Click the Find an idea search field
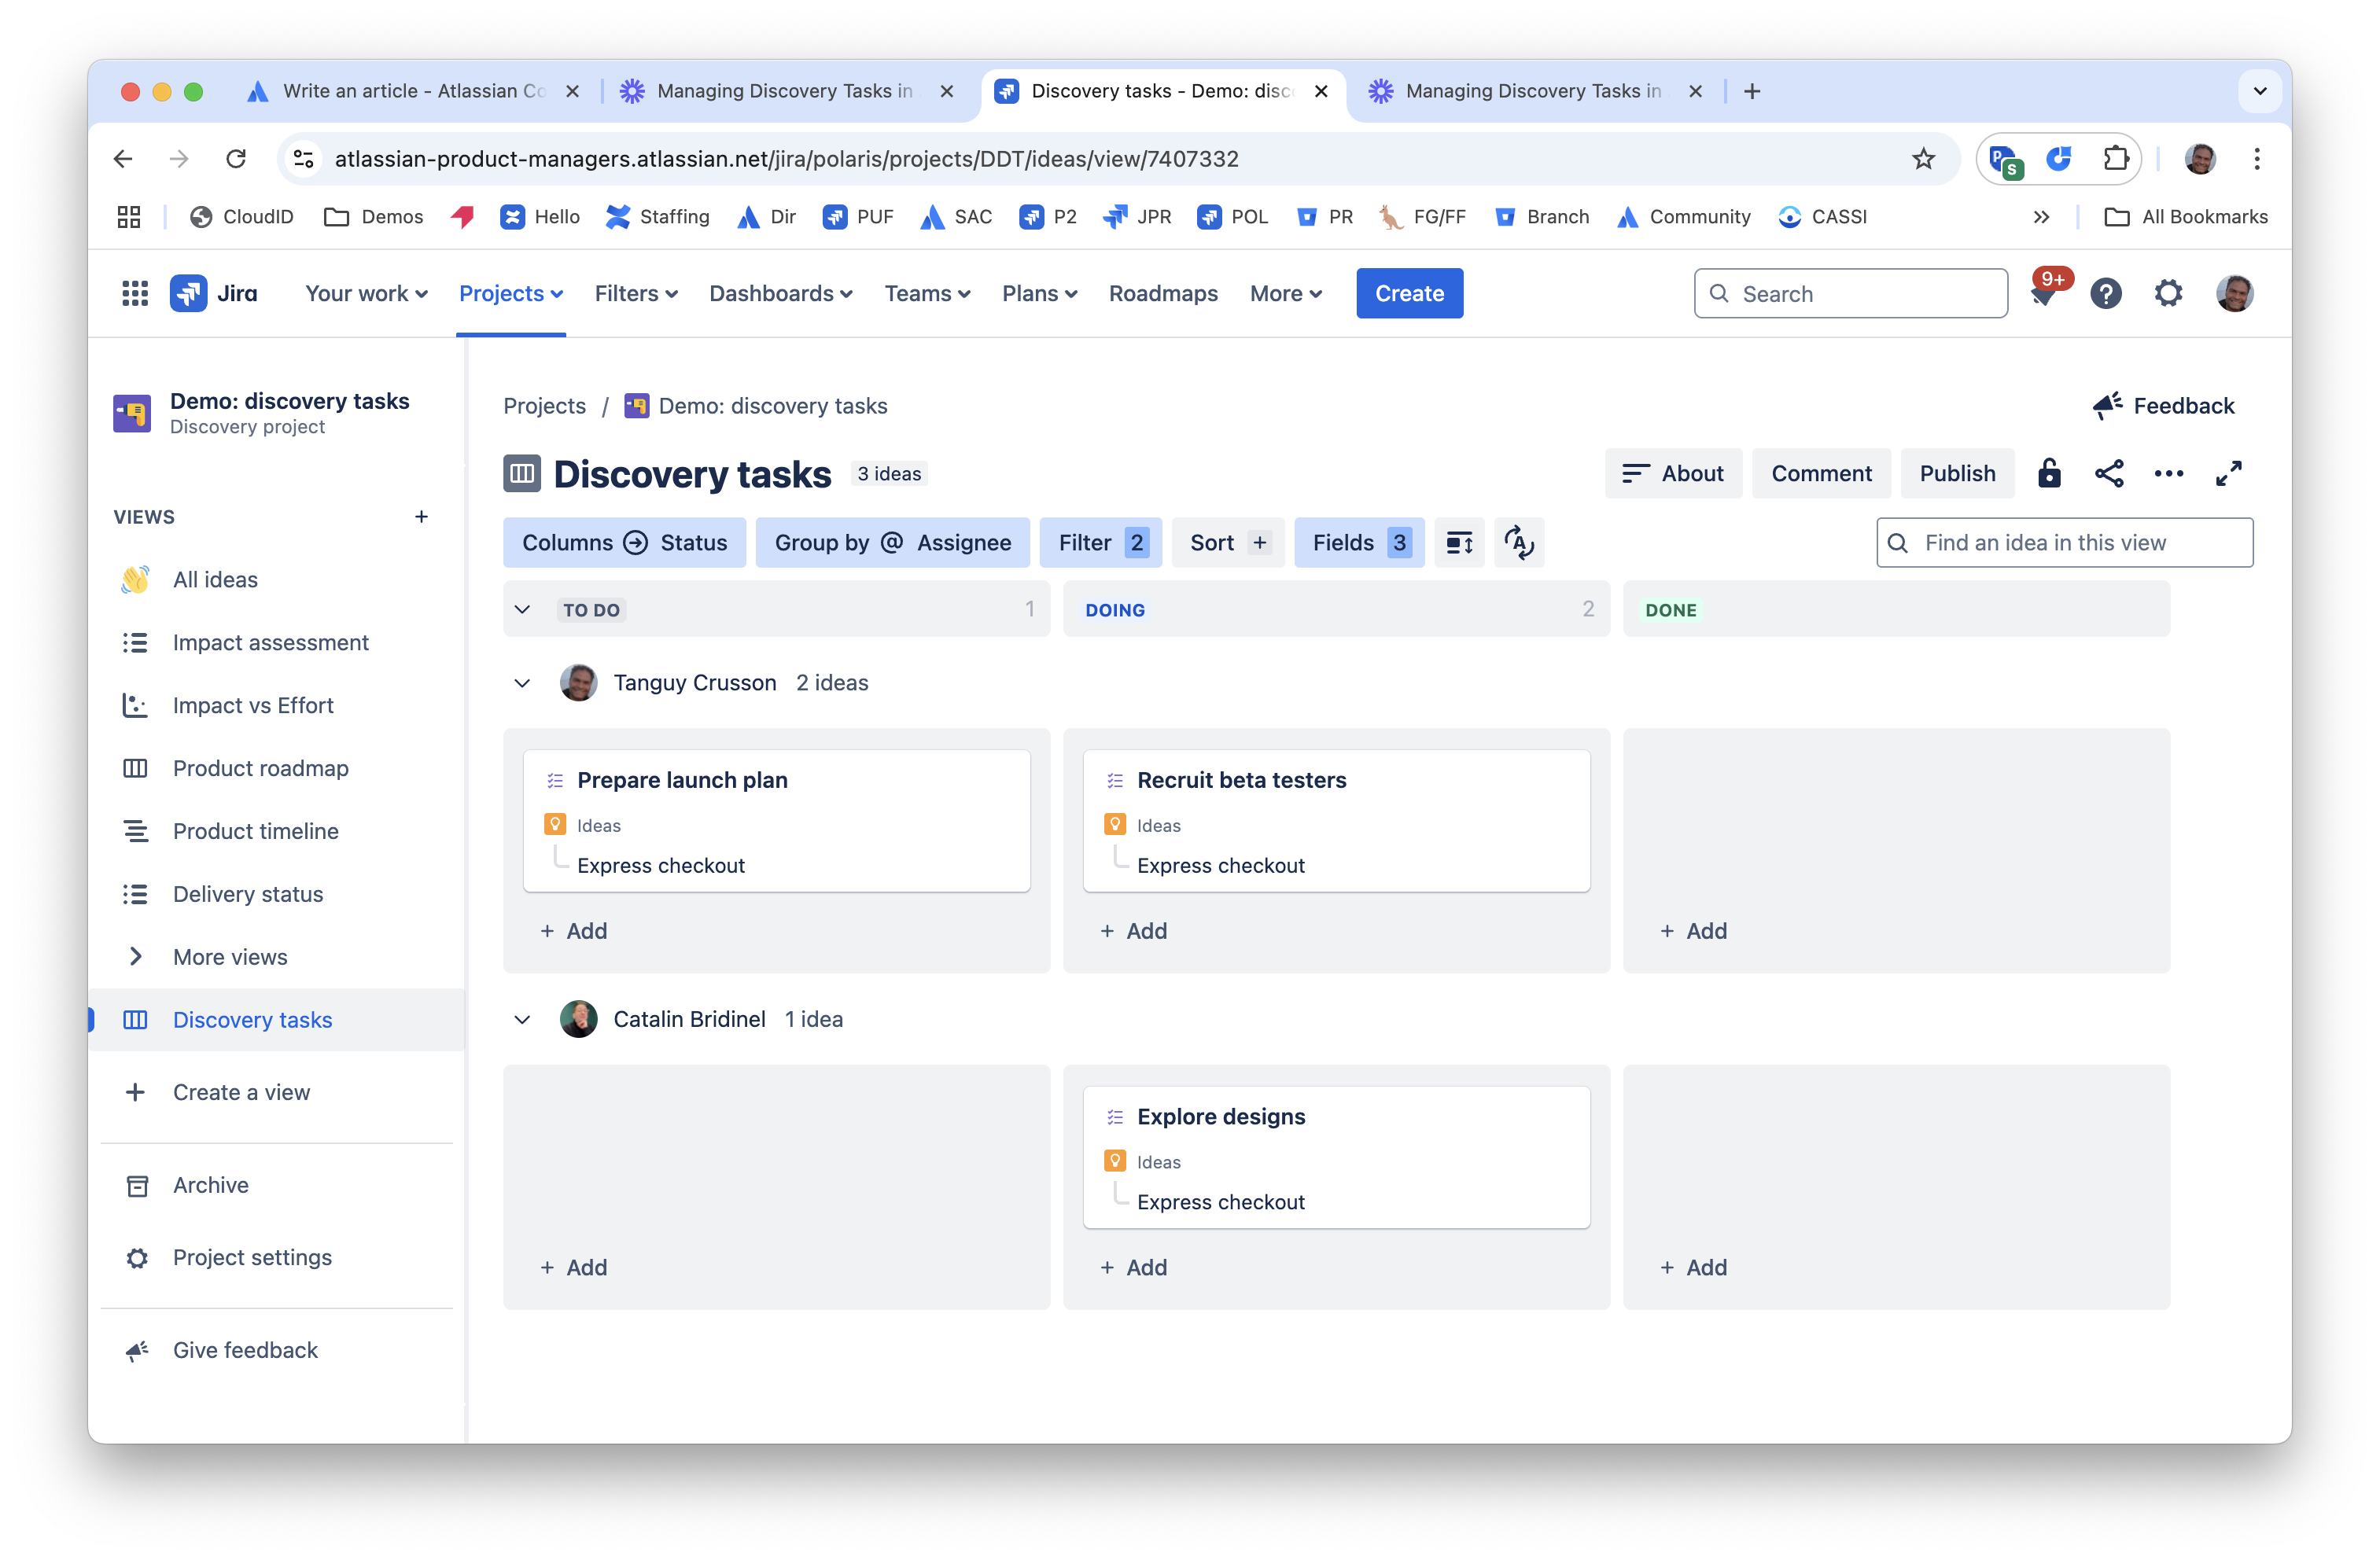Image resolution: width=2380 pixels, height=1560 pixels. (x=2064, y=542)
